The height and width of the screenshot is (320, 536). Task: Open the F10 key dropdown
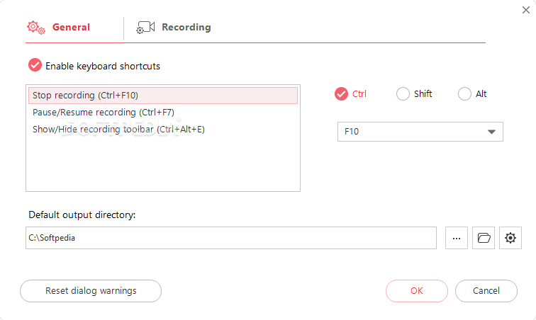[x=420, y=132]
